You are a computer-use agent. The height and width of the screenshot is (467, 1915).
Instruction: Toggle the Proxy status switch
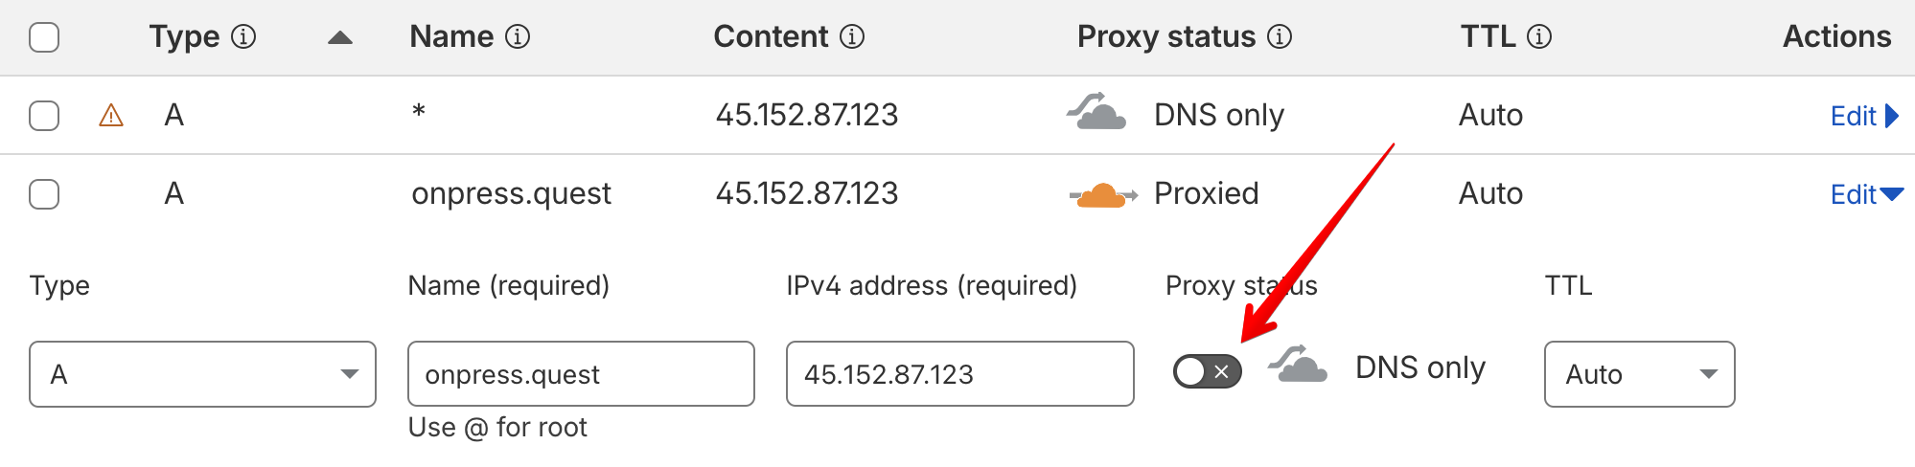coord(1207,371)
